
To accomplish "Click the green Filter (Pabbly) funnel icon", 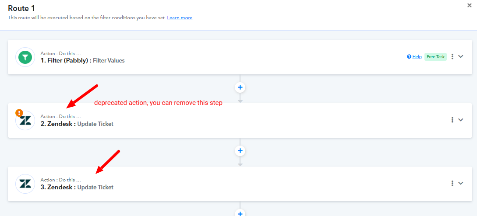I will [x=25, y=57].
